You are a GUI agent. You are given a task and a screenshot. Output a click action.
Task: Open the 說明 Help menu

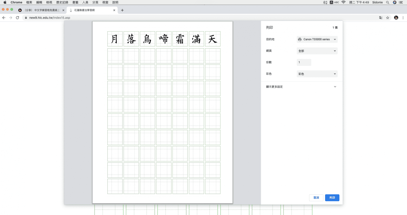click(x=115, y=2)
